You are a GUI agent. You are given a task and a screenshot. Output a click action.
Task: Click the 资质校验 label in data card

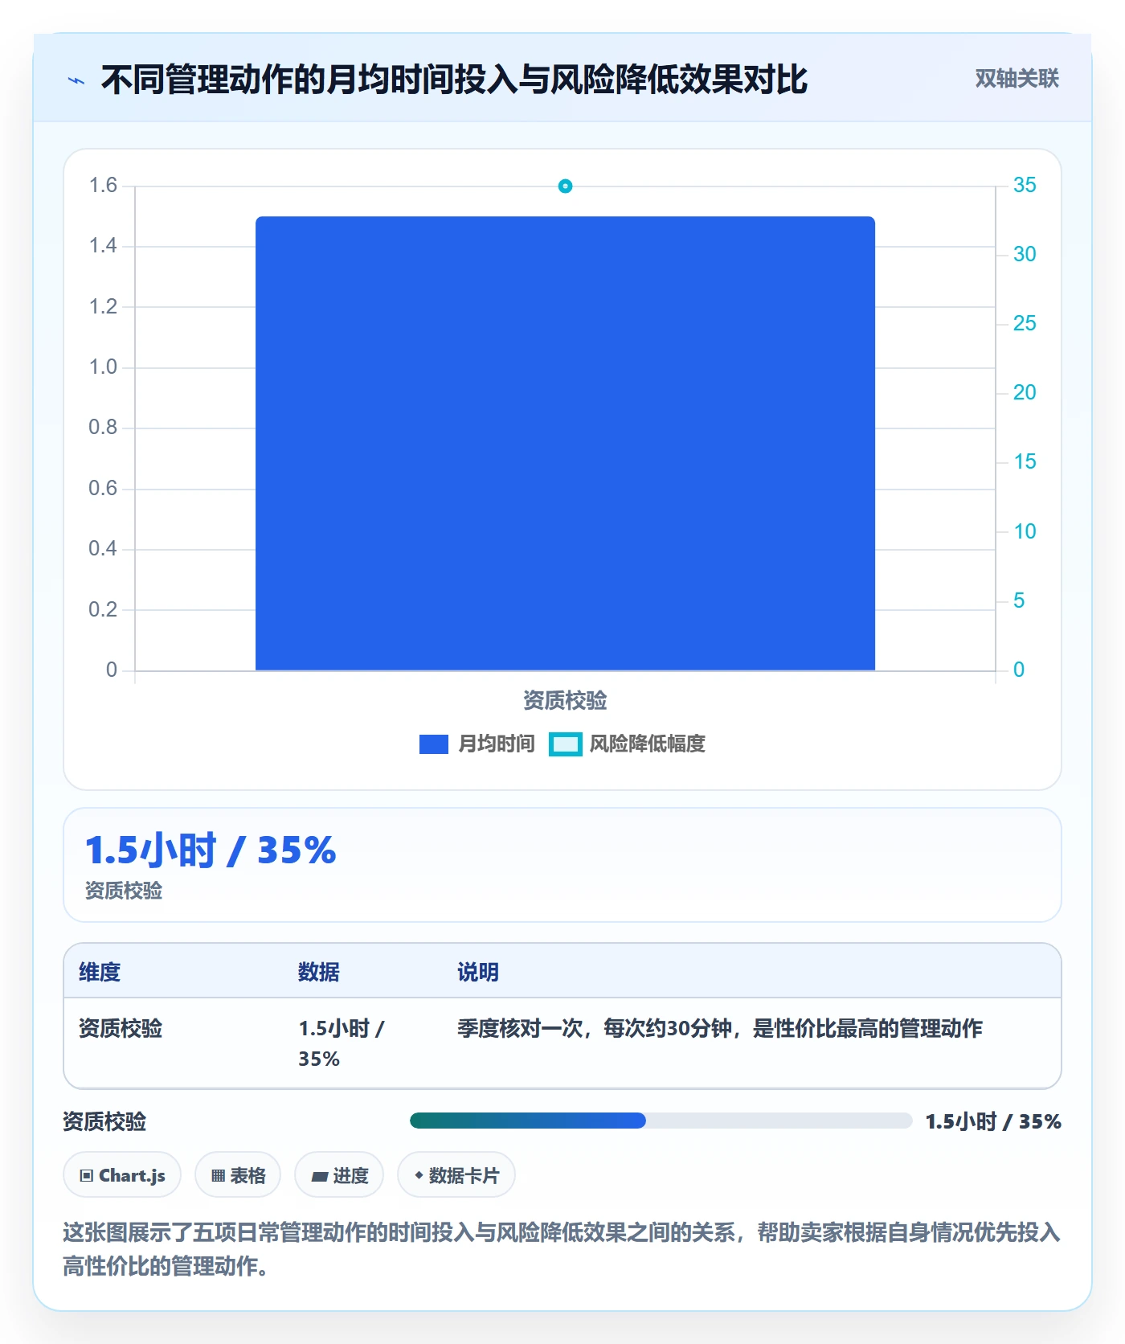coord(124,891)
